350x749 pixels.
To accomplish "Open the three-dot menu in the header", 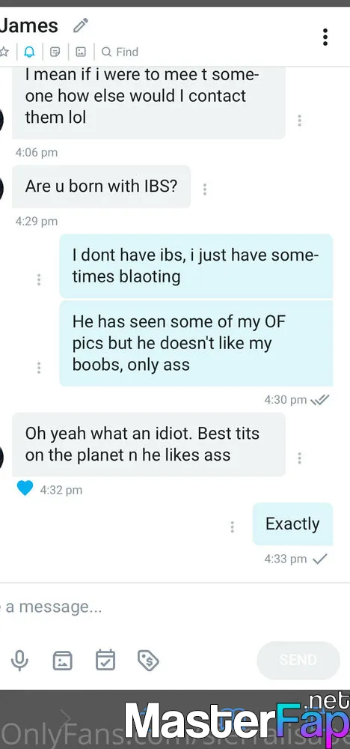I will point(325,37).
